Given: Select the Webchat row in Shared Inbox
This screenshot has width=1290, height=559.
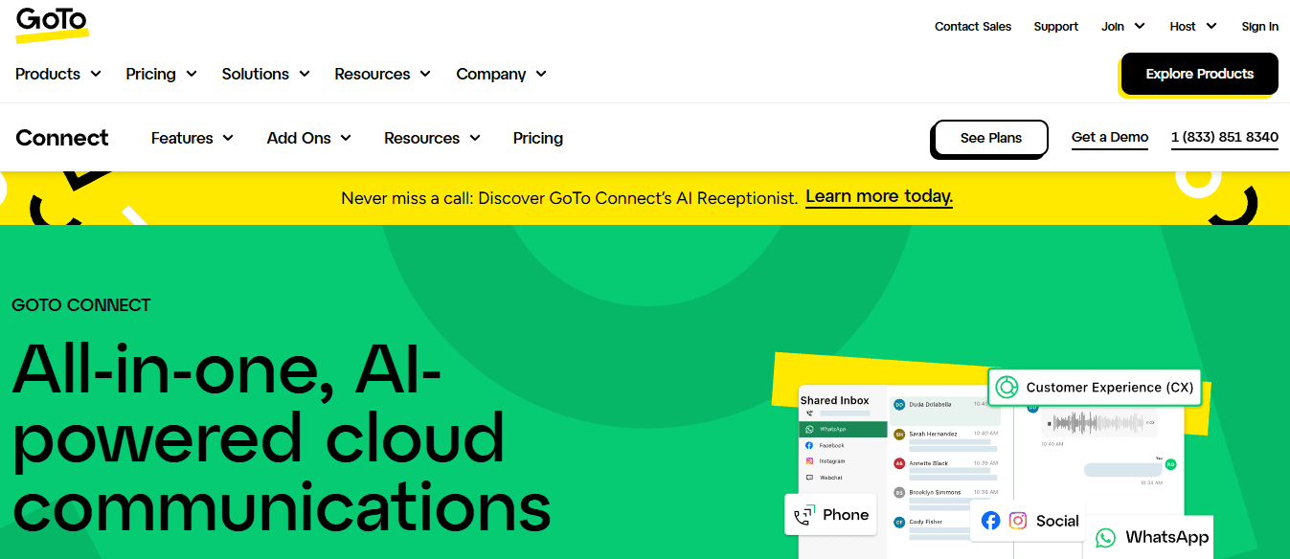Looking at the screenshot, I should [x=843, y=477].
